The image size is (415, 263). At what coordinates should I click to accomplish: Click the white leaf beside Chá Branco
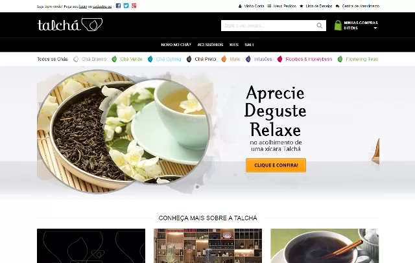click(x=76, y=59)
